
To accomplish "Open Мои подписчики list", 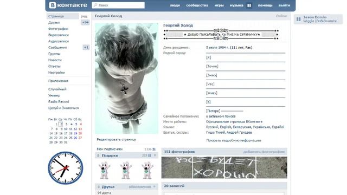I will tap(110, 149).
